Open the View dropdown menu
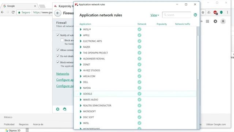234x132 pixels. click(155, 15)
